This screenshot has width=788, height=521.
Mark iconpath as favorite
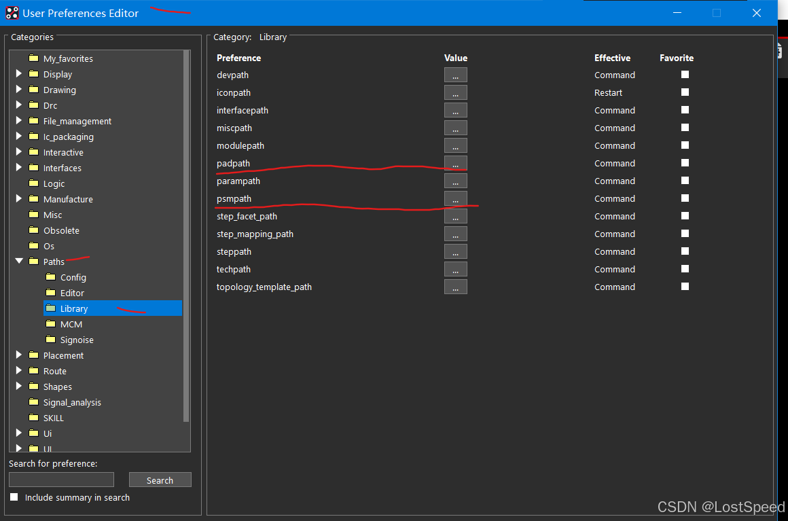pos(685,92)
